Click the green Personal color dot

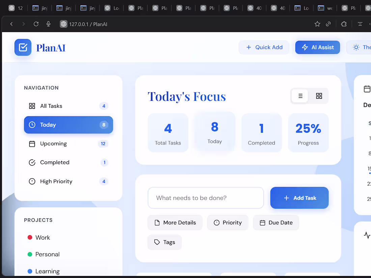pyautogui.click(x=30, y=254)
